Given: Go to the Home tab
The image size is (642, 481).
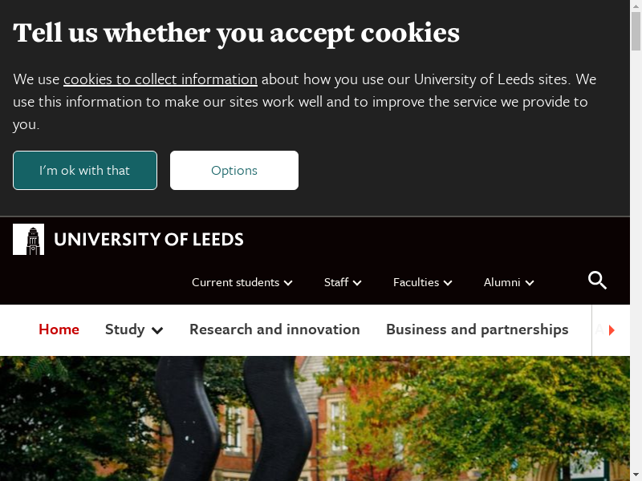Looking at the screenshot, I should [x=59, y=329].
